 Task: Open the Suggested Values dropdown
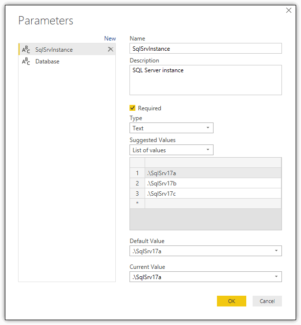(171, 150)
